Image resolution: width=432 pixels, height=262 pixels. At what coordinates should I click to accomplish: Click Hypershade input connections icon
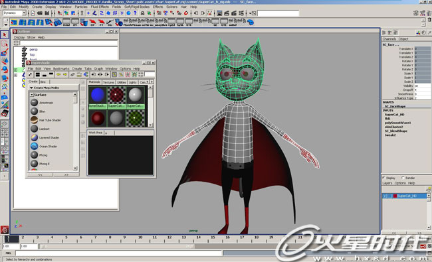click(94, 74)
